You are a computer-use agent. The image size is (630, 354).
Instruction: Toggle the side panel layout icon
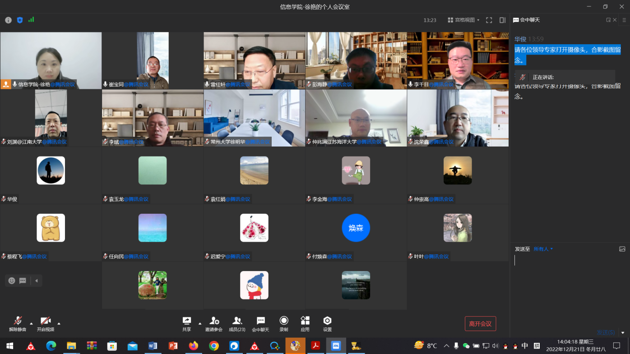coord(502,20)
